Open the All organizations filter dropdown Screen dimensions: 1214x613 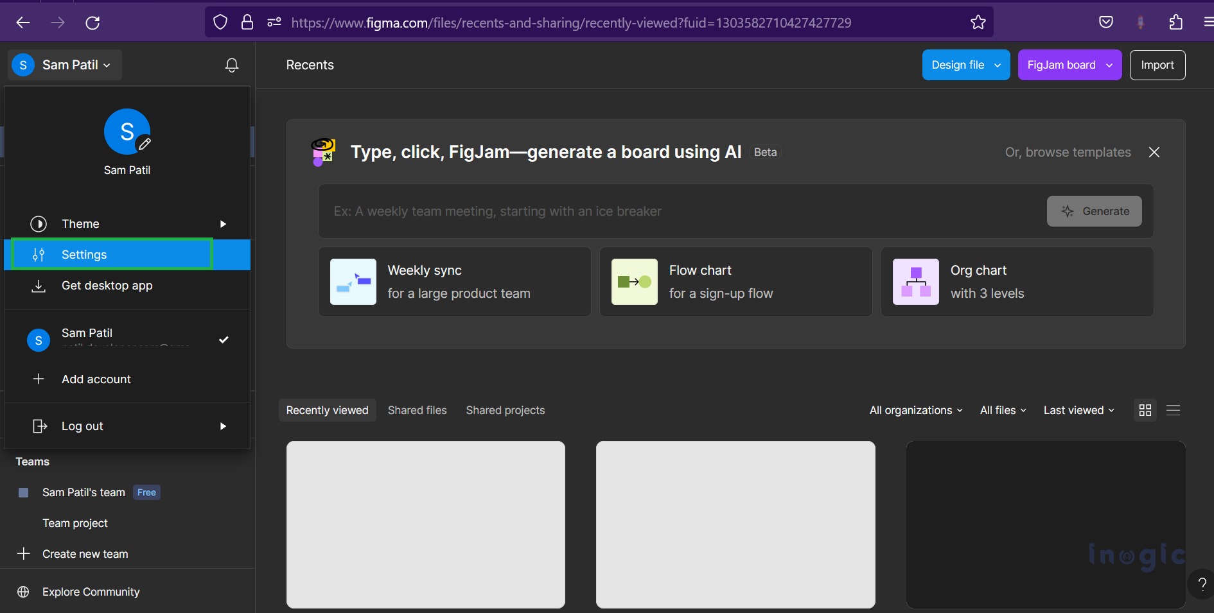[917, 410]
